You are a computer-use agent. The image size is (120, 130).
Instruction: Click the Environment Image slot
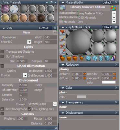tap(51, 95)
